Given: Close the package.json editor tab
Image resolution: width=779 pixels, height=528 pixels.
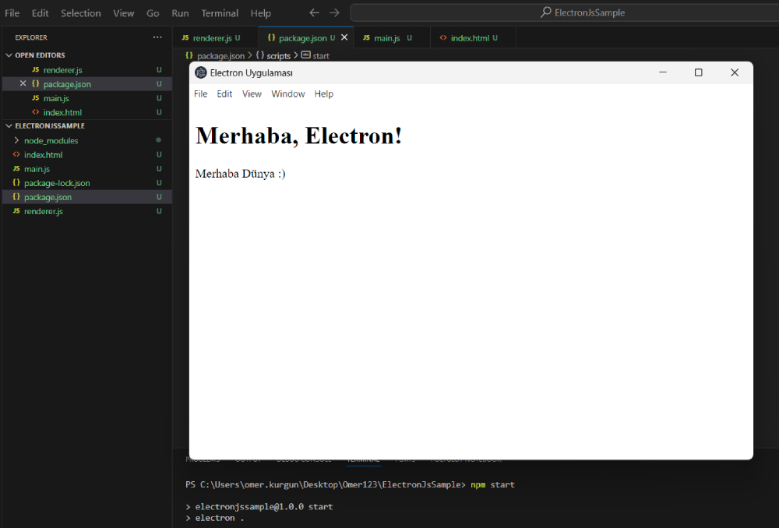Looking at the screenshot, I should tap(344, 37).
